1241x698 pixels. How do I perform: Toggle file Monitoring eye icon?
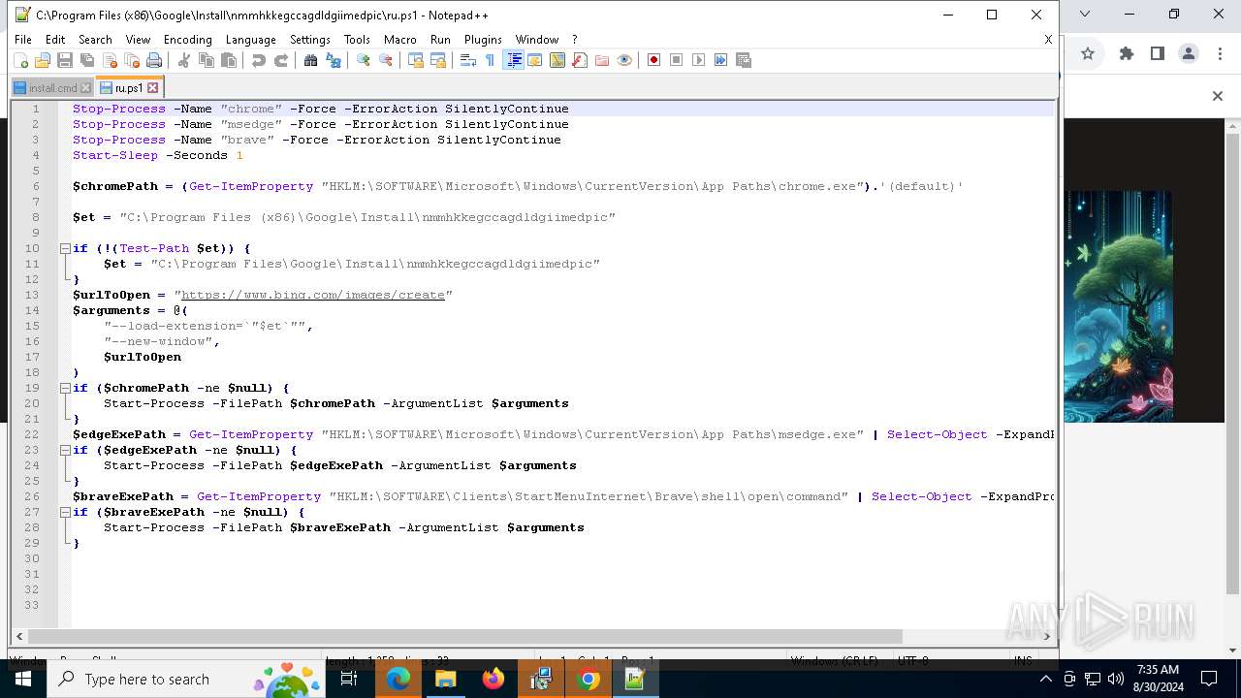624,60
